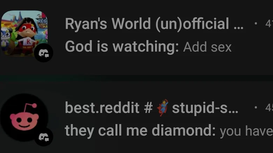Click the superhero emoji in channel title
Screen dimensions: 273x153
coord(163,108)
